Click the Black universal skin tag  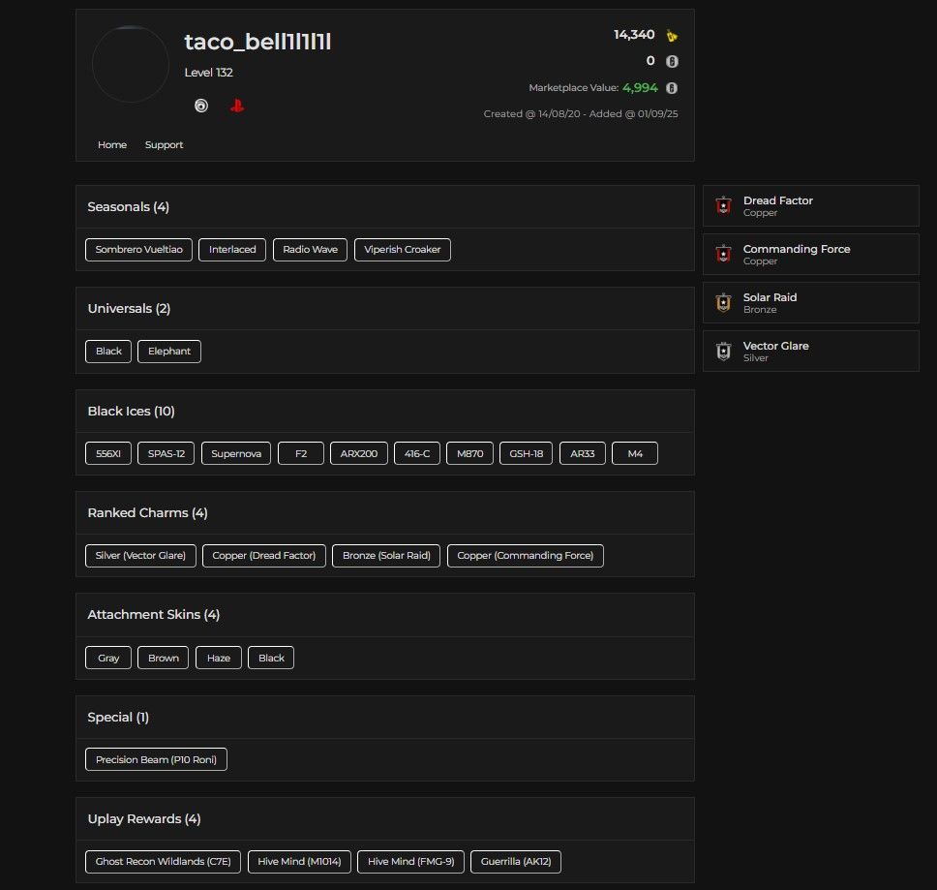coord(108,352)
